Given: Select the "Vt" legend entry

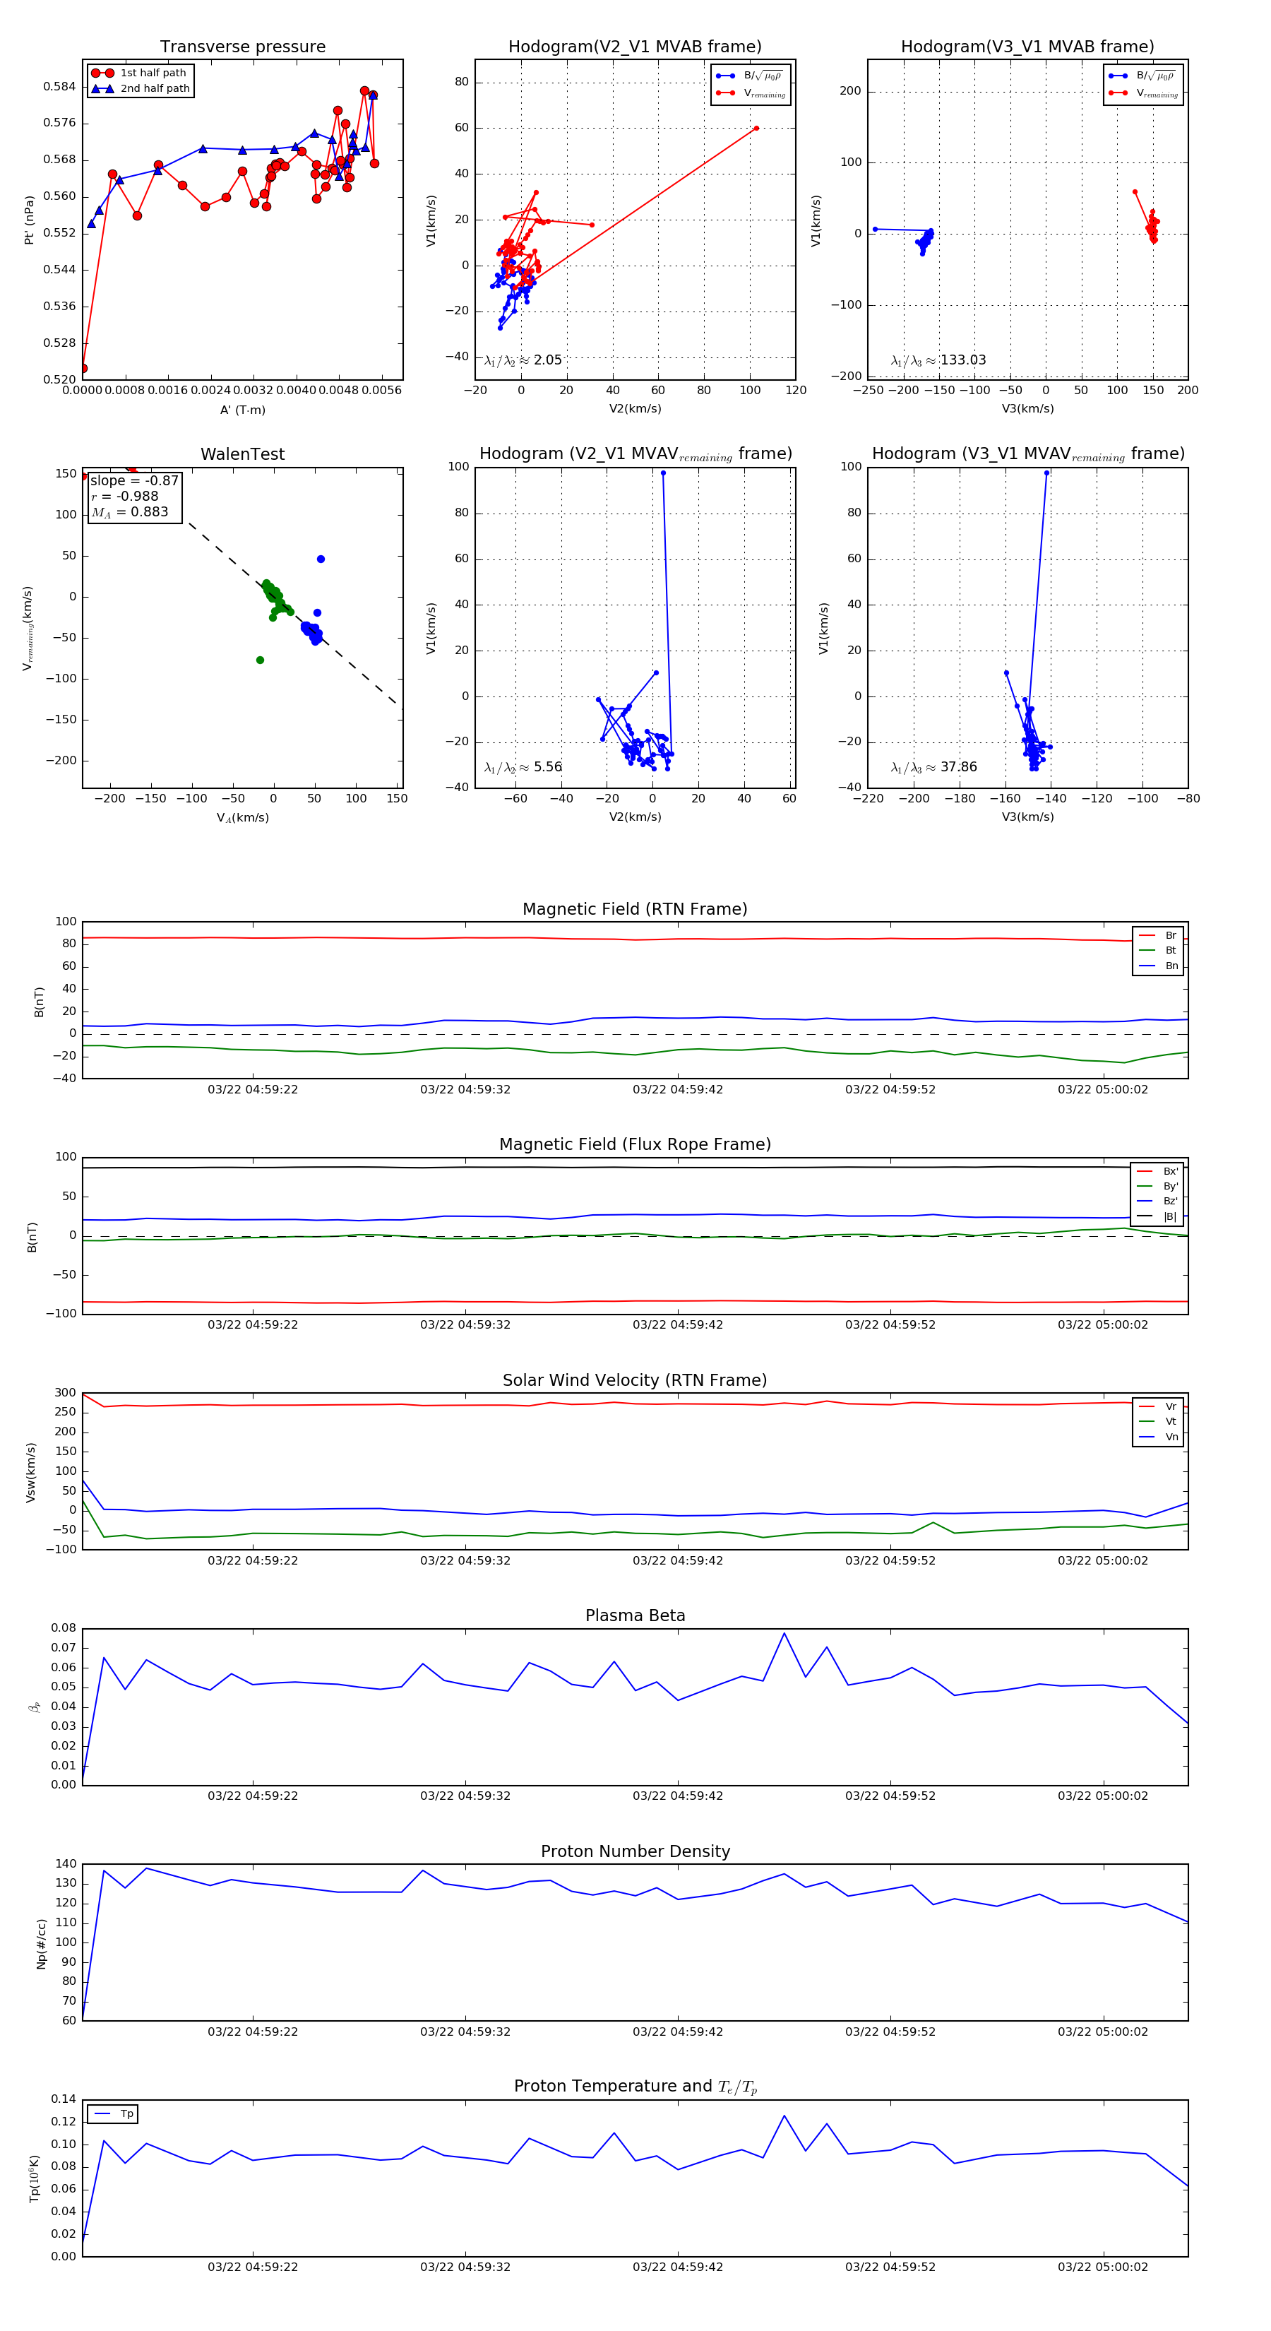Looking at the screenshot, I should pyautogui.click(x=1158, y=1422).
